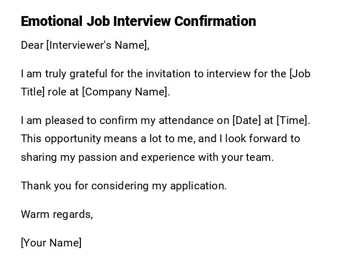Click the word 'passion'
The height and width of the screenshot is (275, 363).
tap(100, 157)
